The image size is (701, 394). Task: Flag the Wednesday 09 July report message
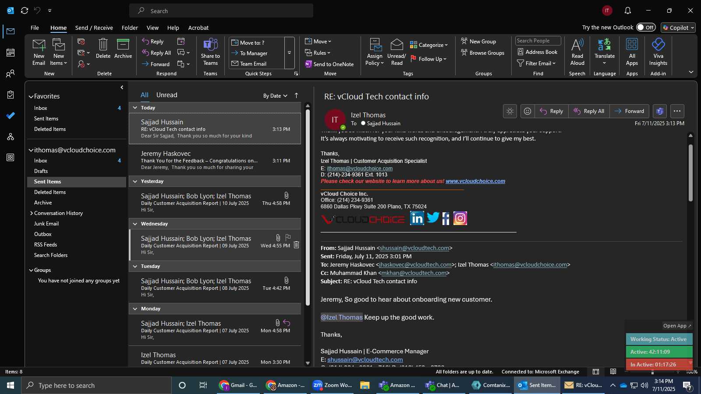tap(288, 237)
